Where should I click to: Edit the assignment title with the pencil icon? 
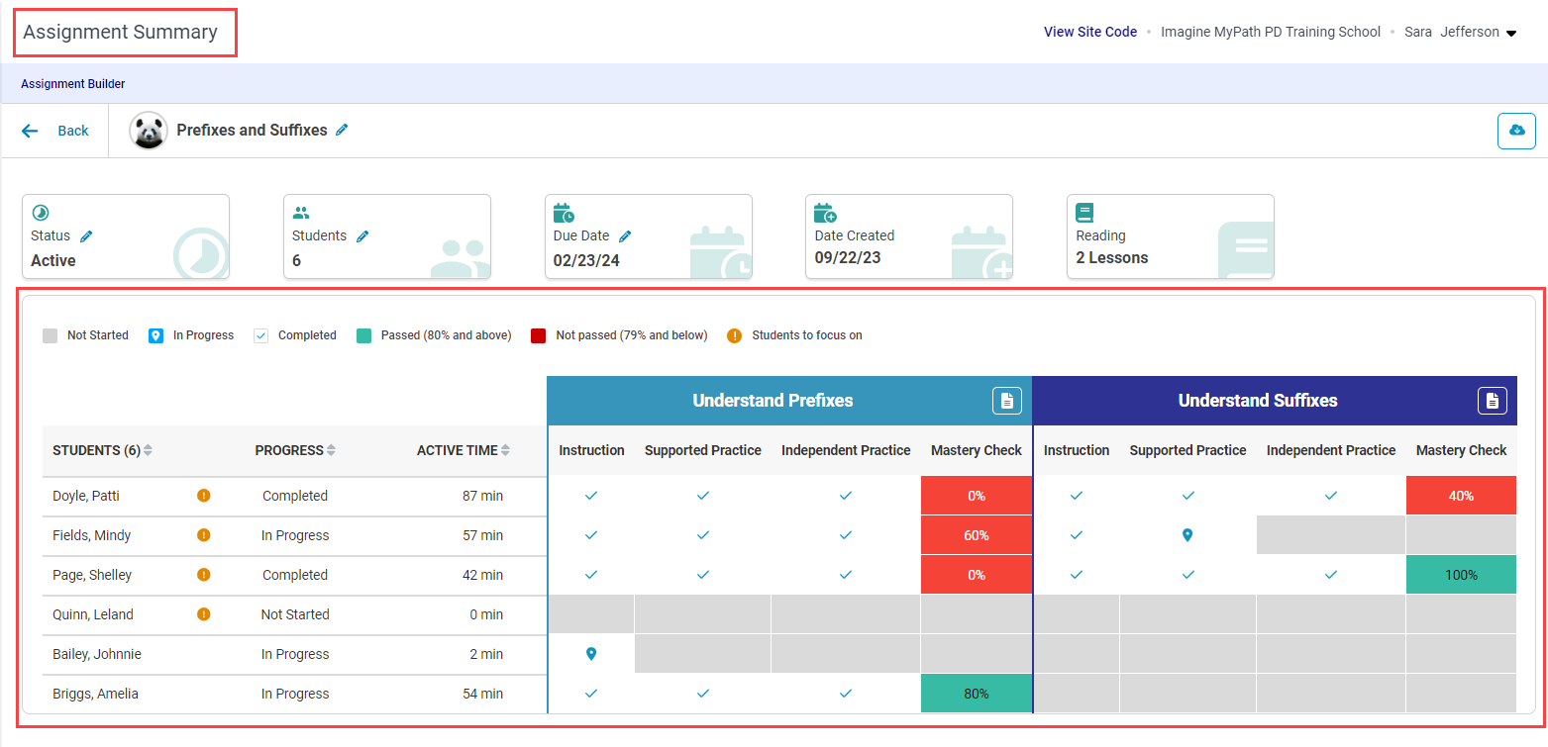pyautogui.click(x=342, y=129)
